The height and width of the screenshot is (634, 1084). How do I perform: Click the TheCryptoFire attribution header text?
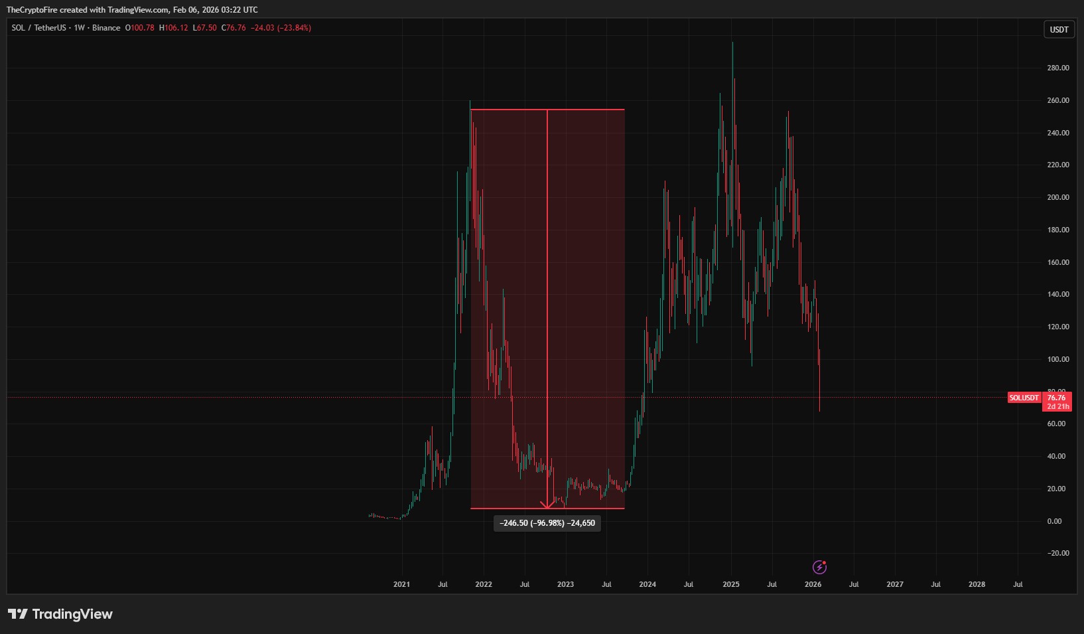[x=132, y=10]
